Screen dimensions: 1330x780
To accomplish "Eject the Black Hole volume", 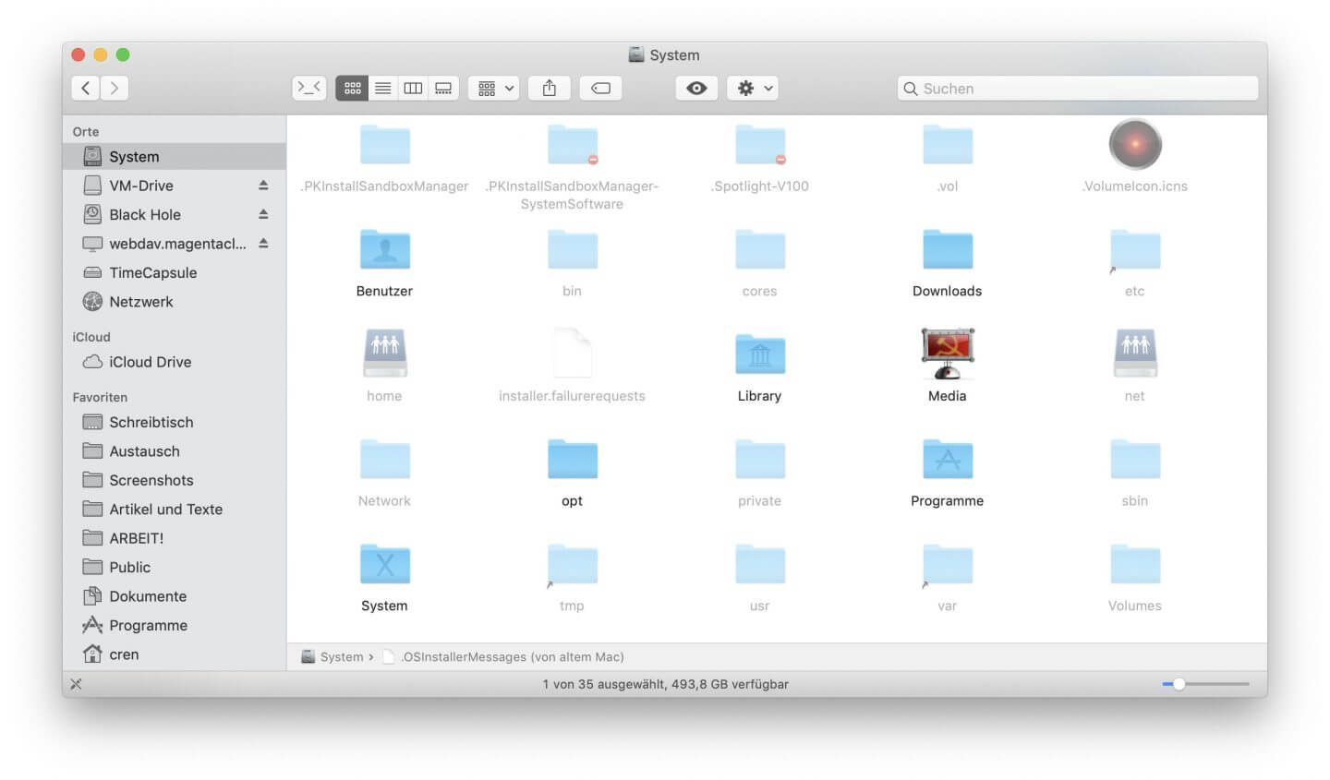I will click(263, 214).
